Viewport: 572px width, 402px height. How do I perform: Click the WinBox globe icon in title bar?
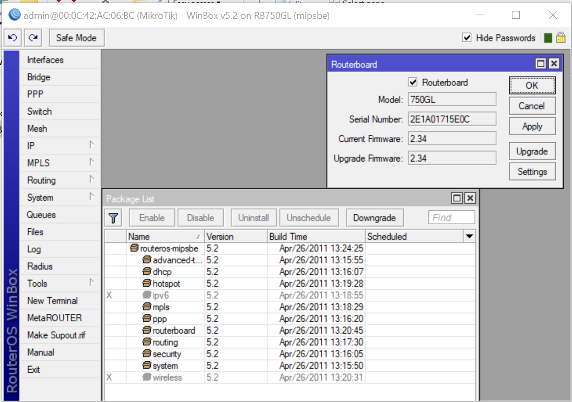click(x=14, y=15)
